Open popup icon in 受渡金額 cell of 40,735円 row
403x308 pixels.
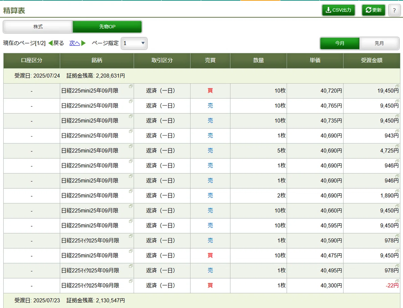click(397, 116)
